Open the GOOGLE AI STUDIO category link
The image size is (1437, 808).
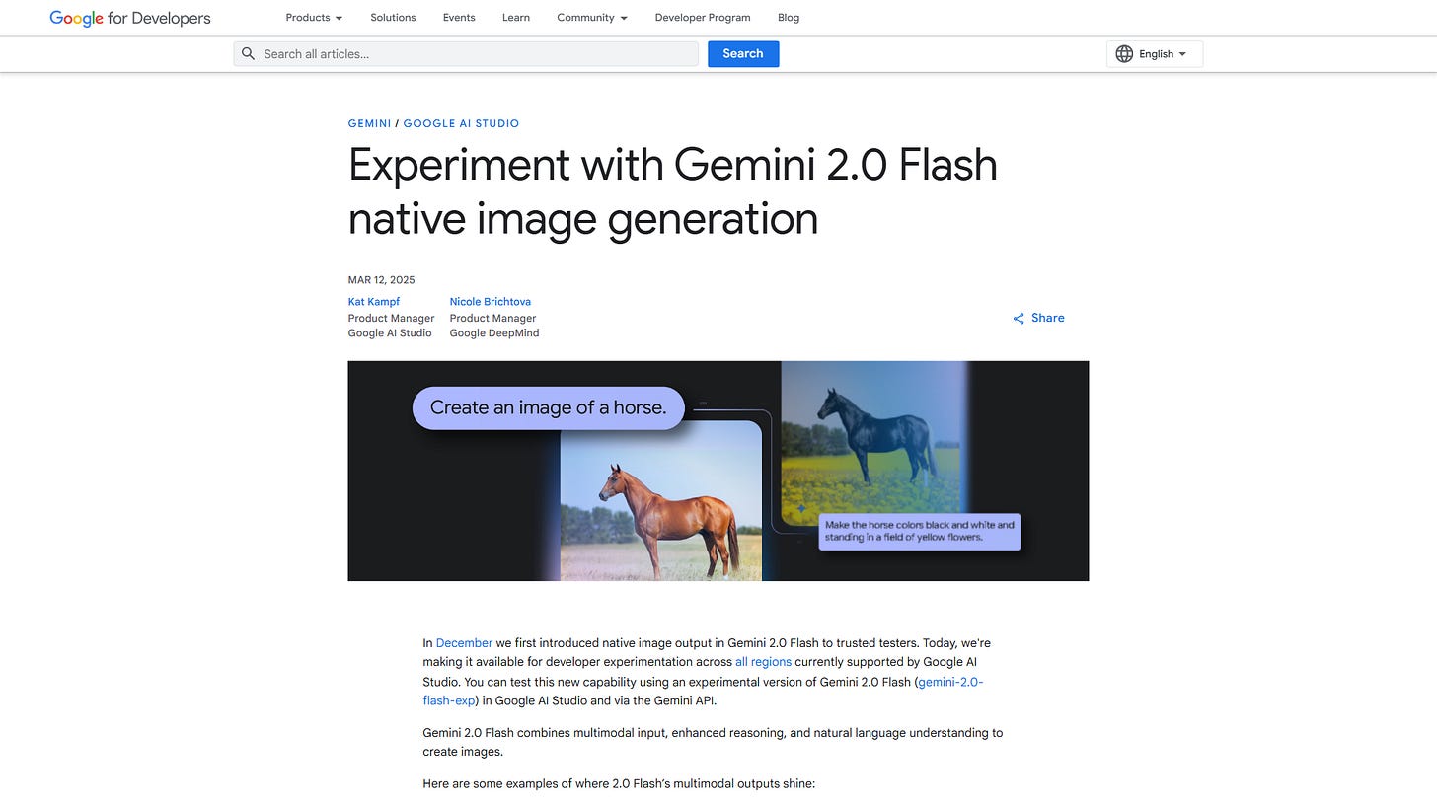(x=461, y=123)
